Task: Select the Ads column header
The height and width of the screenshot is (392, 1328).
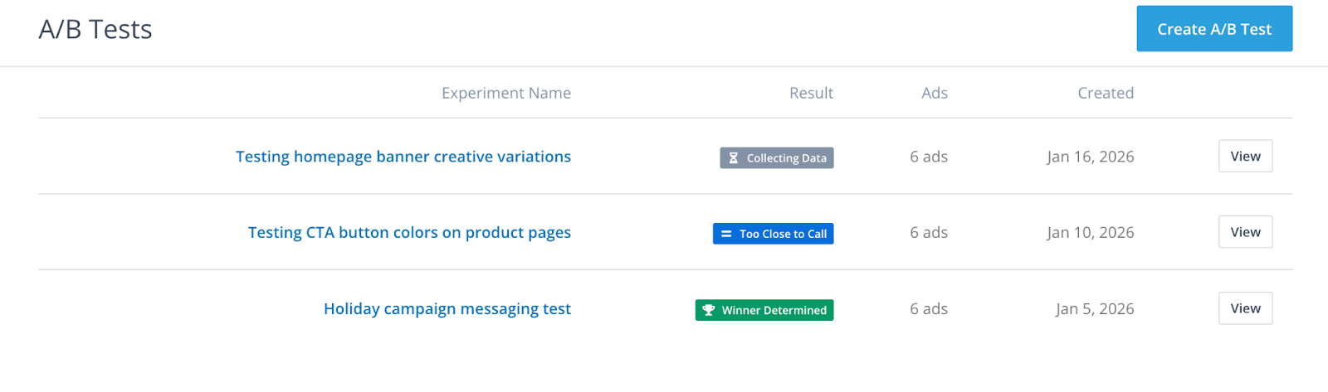Action: tap(934, 93)
